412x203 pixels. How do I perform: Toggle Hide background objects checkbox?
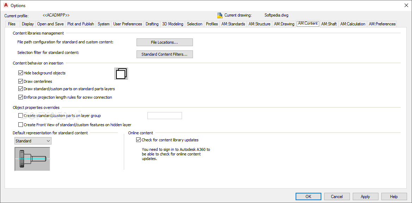click(x=20, y=73)
